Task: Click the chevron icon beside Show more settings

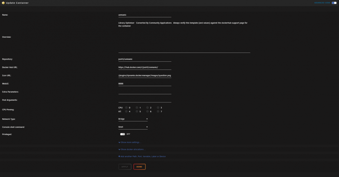Action: click(x=119, y=142)
